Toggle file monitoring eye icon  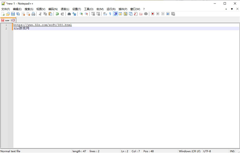click(x=146, y=14)
